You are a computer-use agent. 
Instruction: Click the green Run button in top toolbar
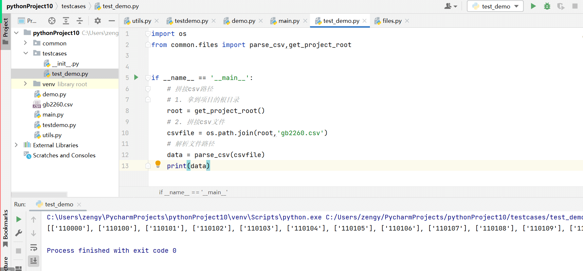click(x=533, y=6)
